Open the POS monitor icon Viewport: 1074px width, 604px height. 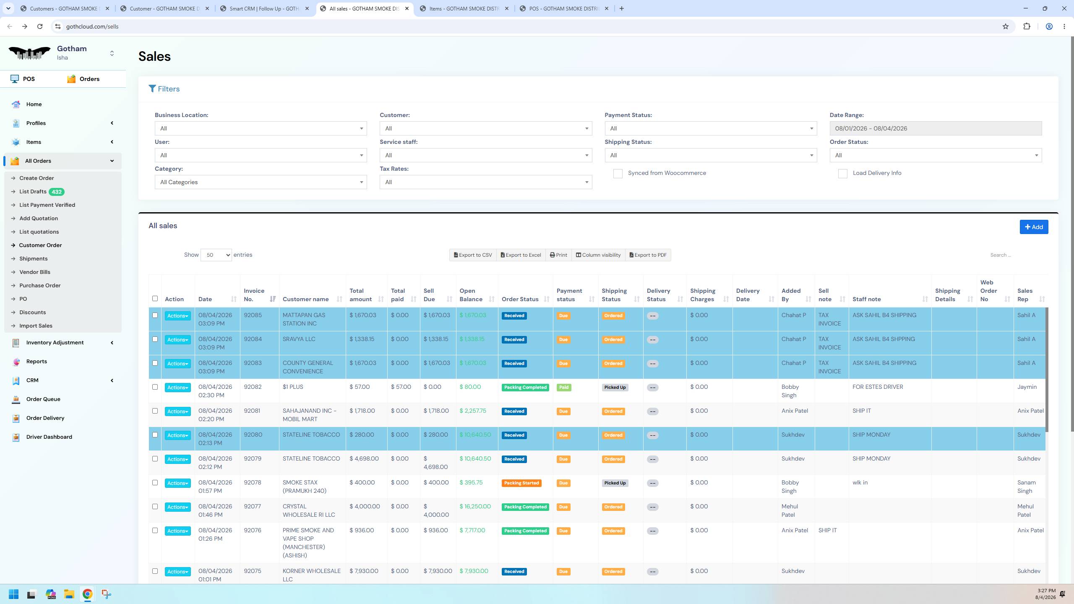click(15, 79)
